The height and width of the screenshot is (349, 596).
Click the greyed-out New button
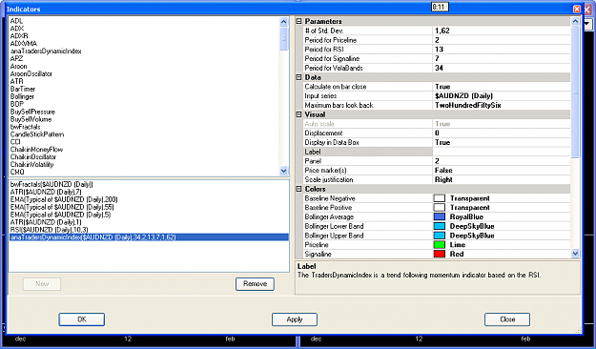pos(42,284)
